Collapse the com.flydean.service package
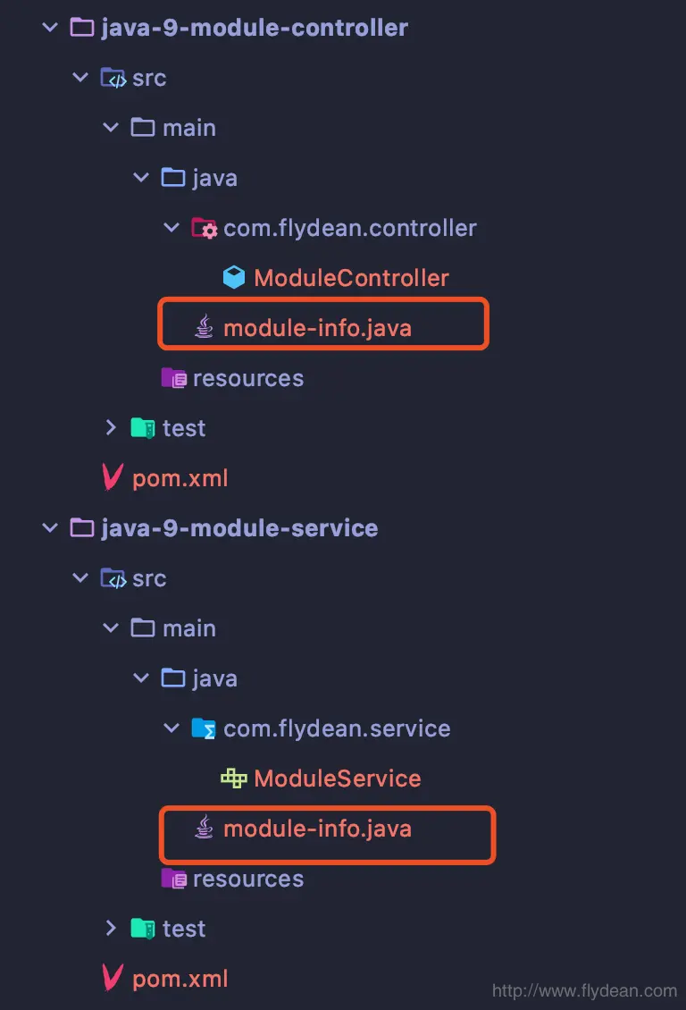 [x=171, y=728]
